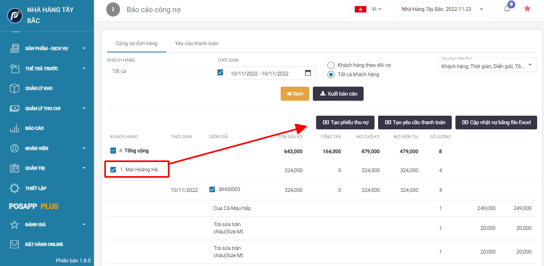This screenshot has width=544, height=266.
Task: Click Tạo phiếu thu nợ button
Action: [x=345, y=123]
